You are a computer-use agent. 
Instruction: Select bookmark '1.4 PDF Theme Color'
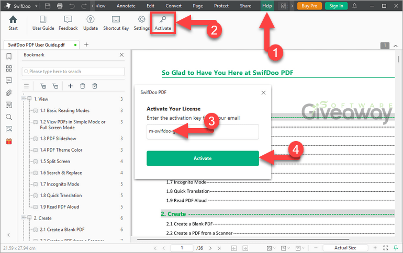(61, 150)
